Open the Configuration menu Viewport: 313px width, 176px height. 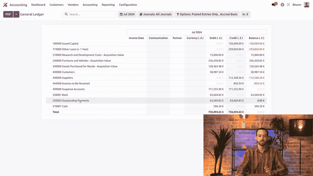tap(128, 5)
